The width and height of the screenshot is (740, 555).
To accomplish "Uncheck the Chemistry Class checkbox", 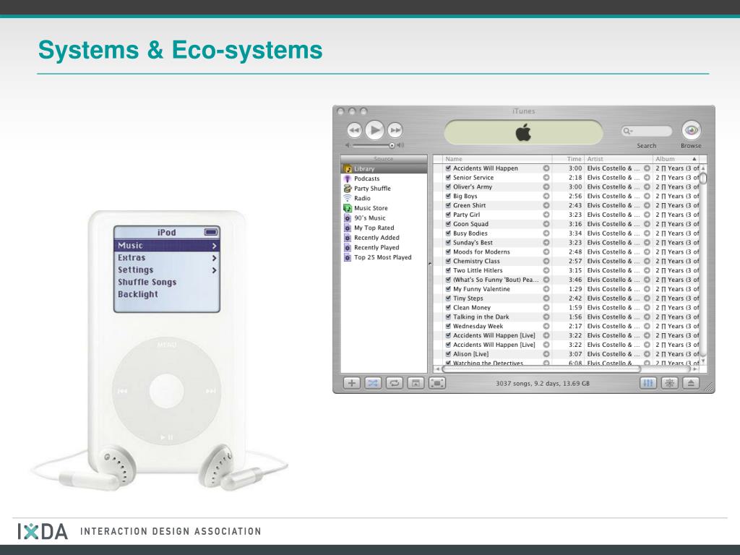I will pyautogui.click(x=448, y=261).
